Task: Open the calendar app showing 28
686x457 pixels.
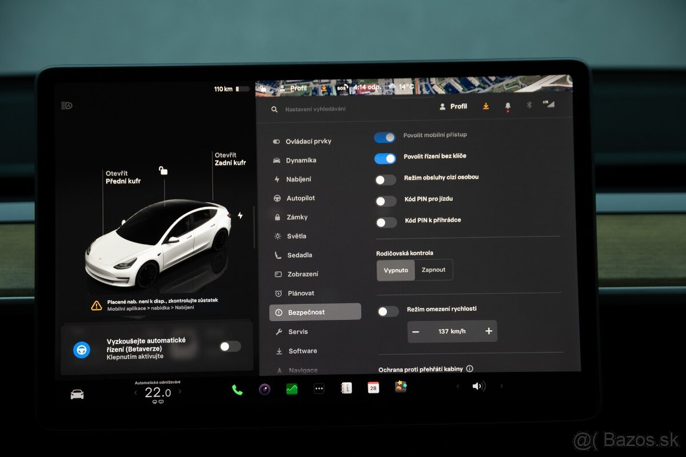Action: [373, 388]
